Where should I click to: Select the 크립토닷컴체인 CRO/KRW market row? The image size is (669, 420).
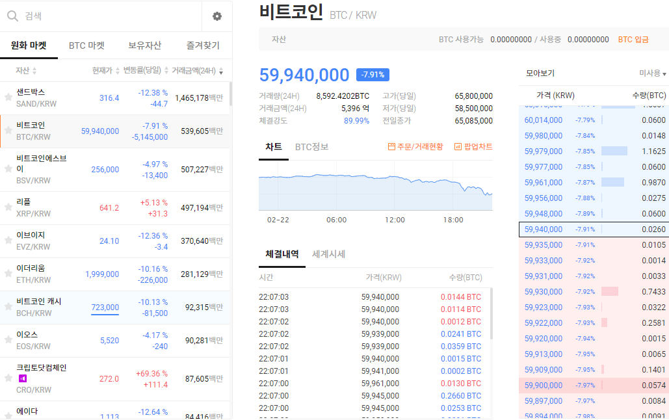[115, 379]
